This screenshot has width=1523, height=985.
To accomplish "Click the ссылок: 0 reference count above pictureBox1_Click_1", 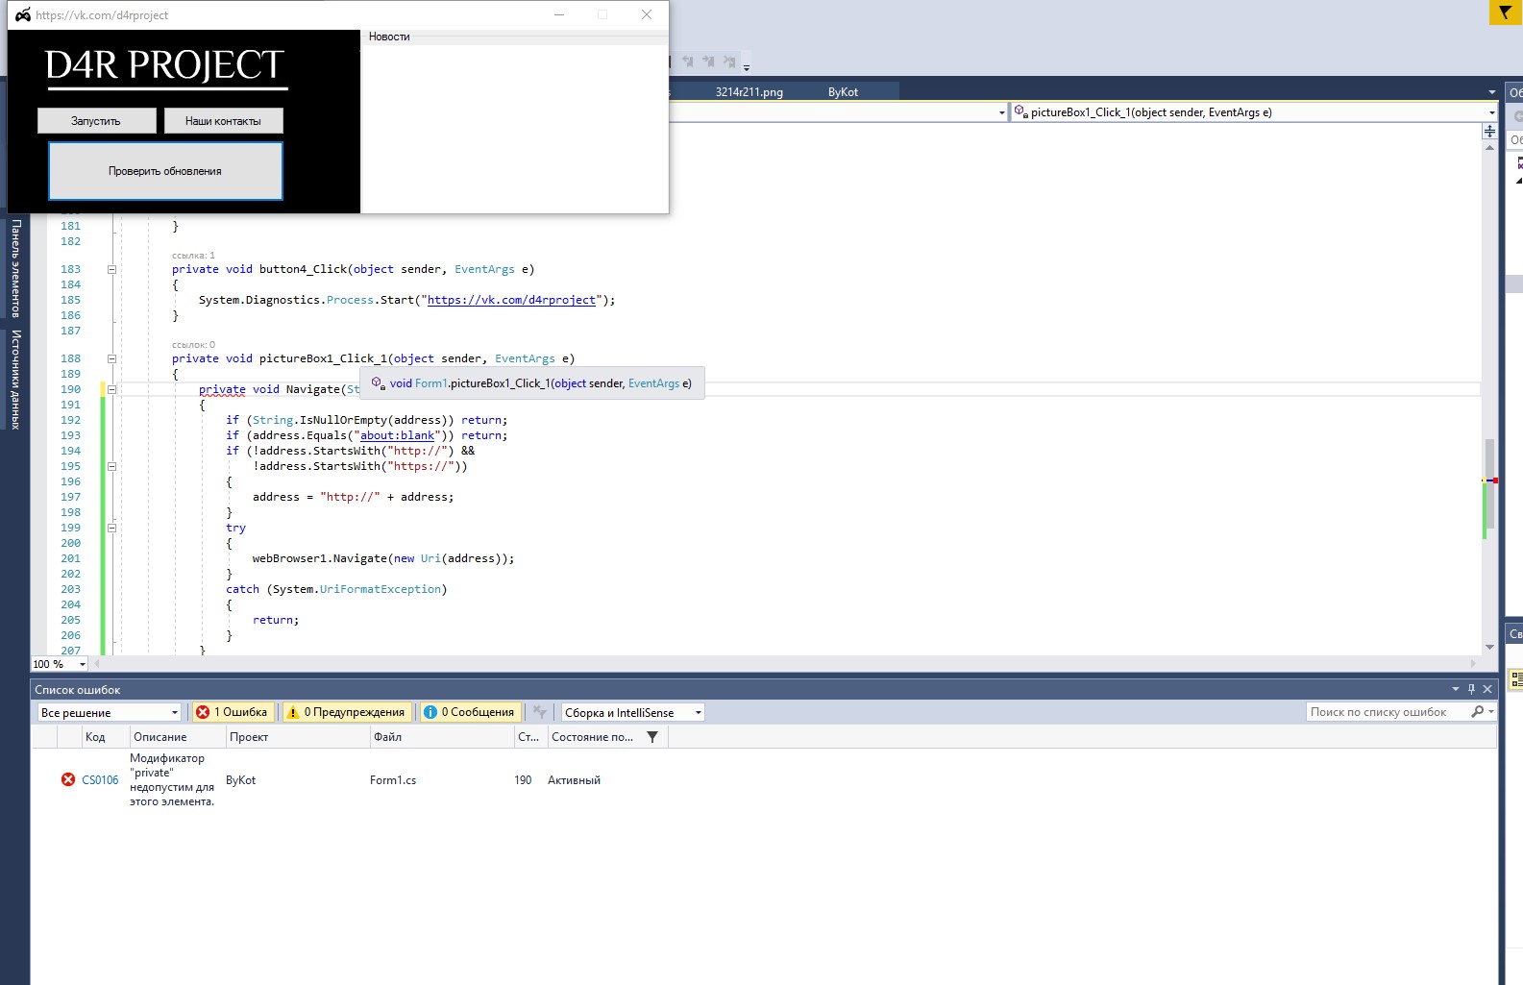I will [193, 345].
